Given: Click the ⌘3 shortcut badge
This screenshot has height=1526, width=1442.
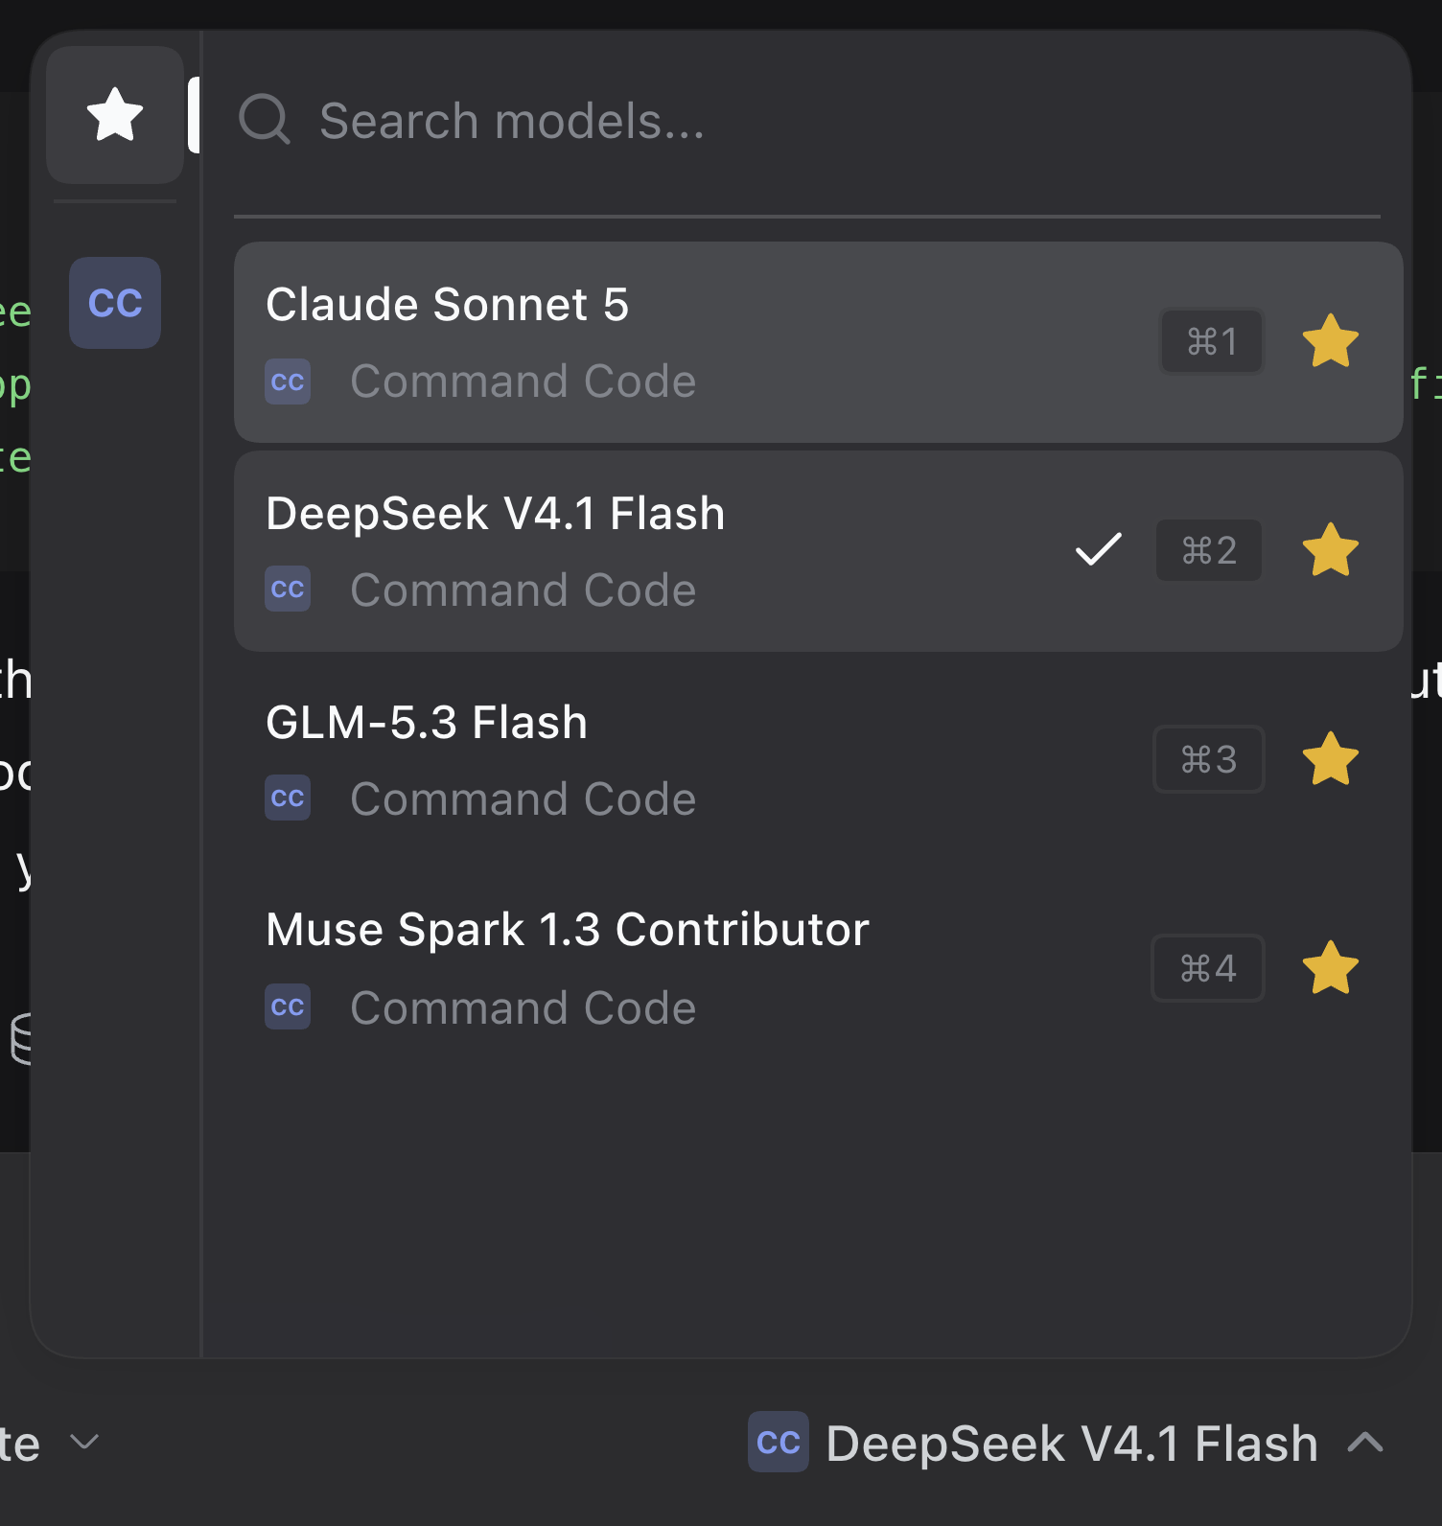Looking at the screenshot, I should pos(1209,759).
